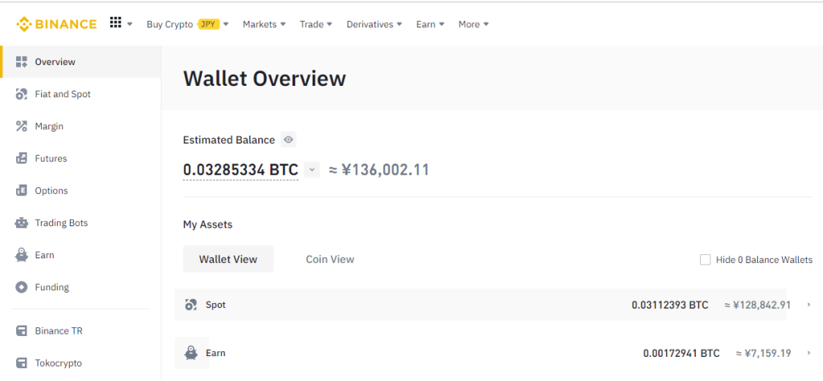
Task: Switch to Coin View tab
Action: [330, 259]
